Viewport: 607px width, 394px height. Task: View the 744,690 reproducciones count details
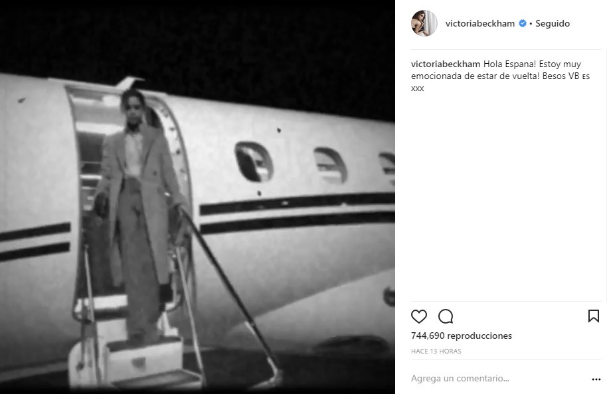[x=462, y=336]
